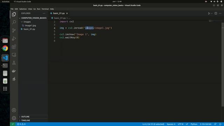Open the clock and calendar menu
This screenshot has height=126, width=224.
point(117,1)
